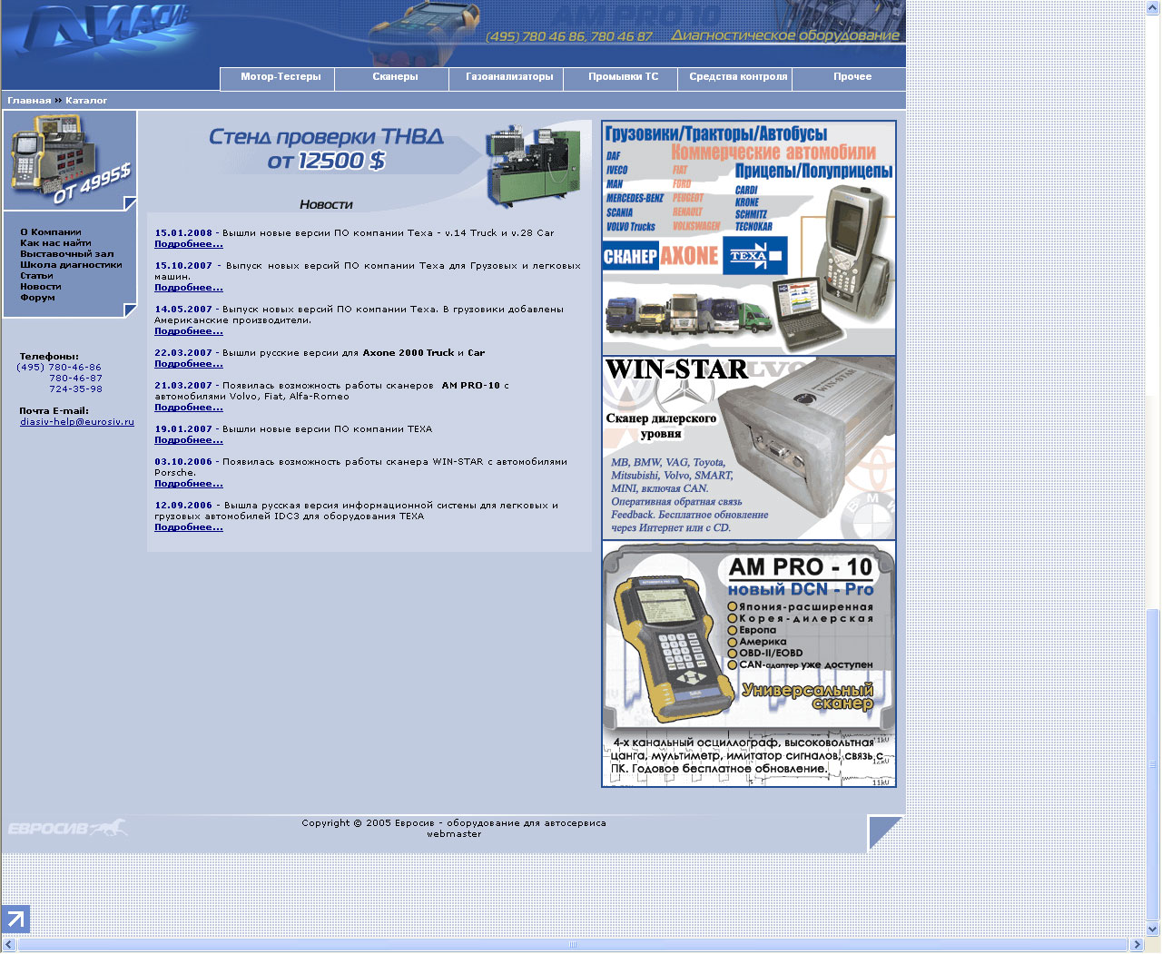Click the folded corner icon in the footer

click(885, 831)
